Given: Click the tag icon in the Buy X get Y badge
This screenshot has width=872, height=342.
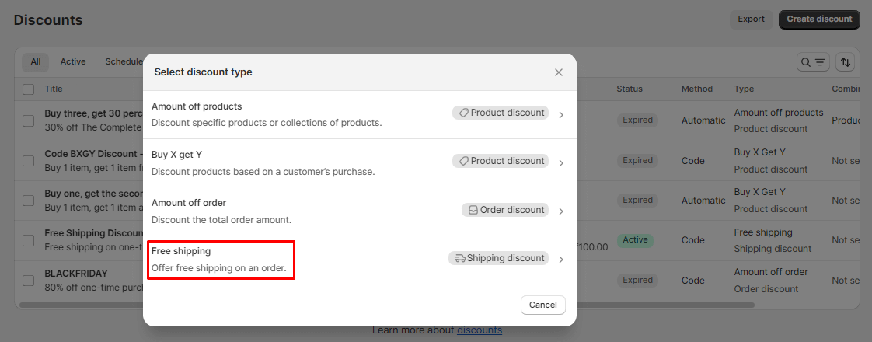Looking at the screenshot, I should coord(464,161).
